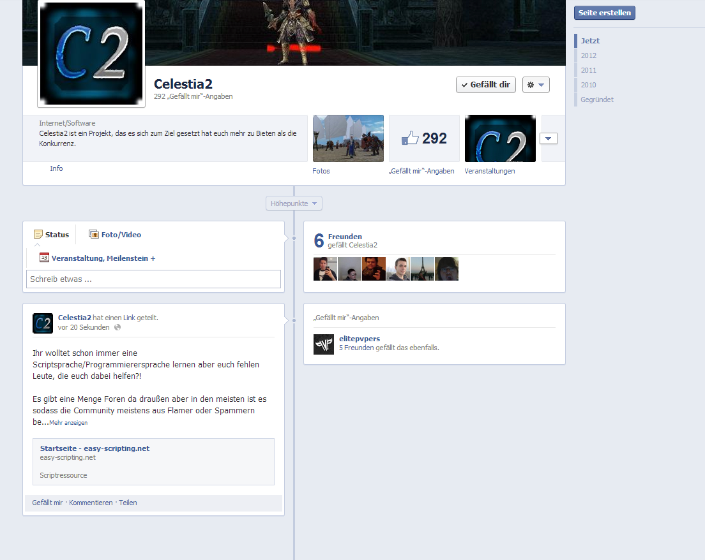Jump to Gegründet in timeline
This screenshot has width=705, height=560.
[597, 99]
